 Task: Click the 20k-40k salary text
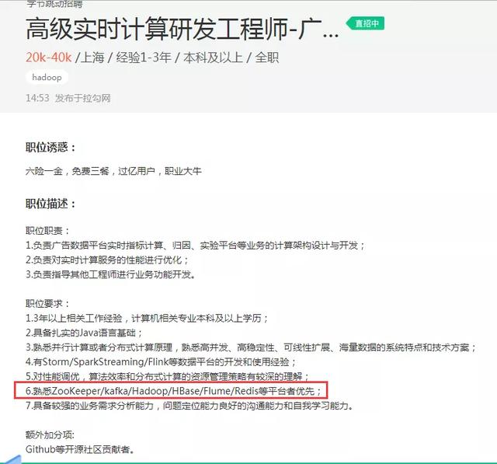coord(48,58)
